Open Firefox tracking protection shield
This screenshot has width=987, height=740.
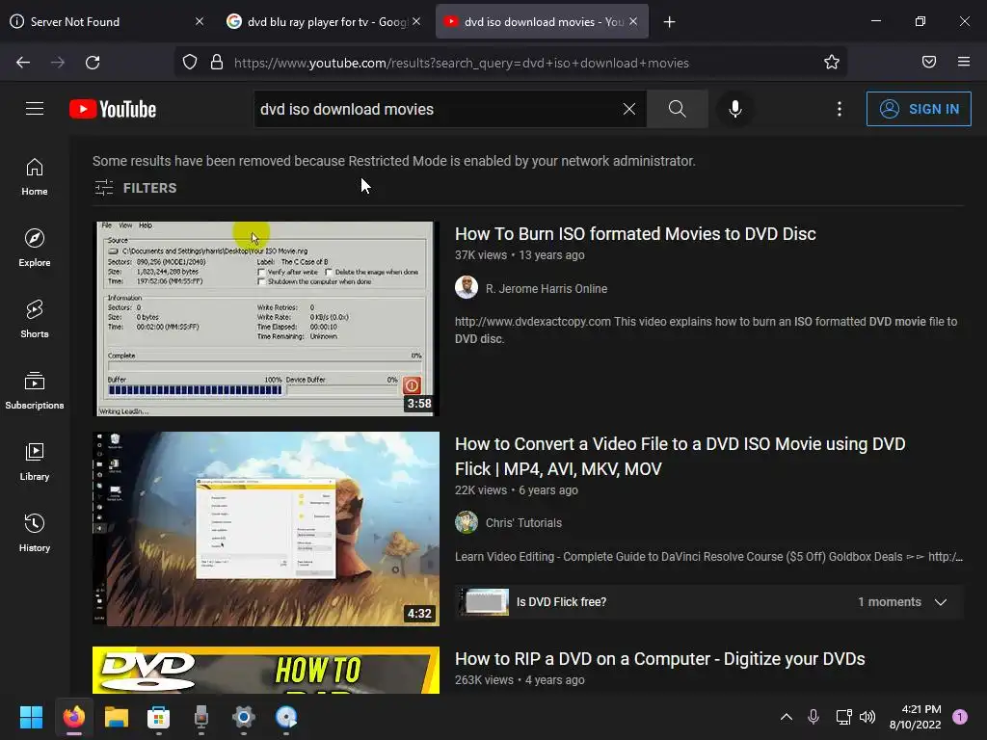point(190,63)
